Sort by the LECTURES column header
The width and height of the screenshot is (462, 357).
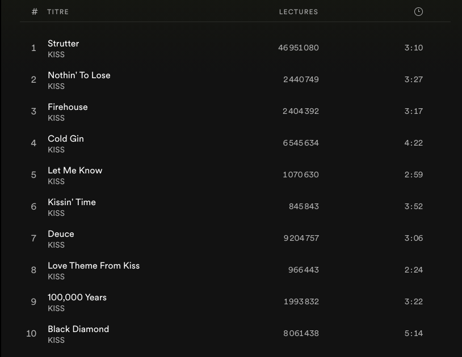point(299,12)
